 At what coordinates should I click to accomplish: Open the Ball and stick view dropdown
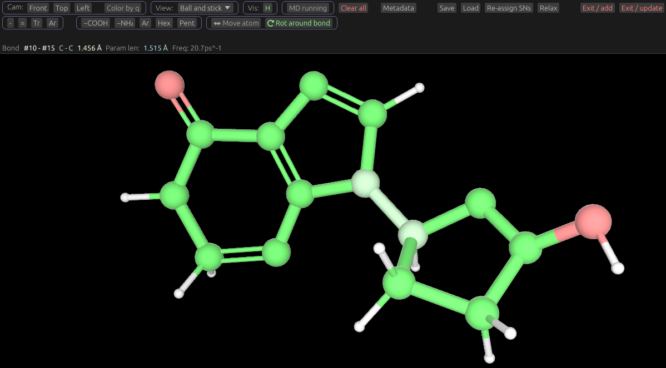[205, 8]
